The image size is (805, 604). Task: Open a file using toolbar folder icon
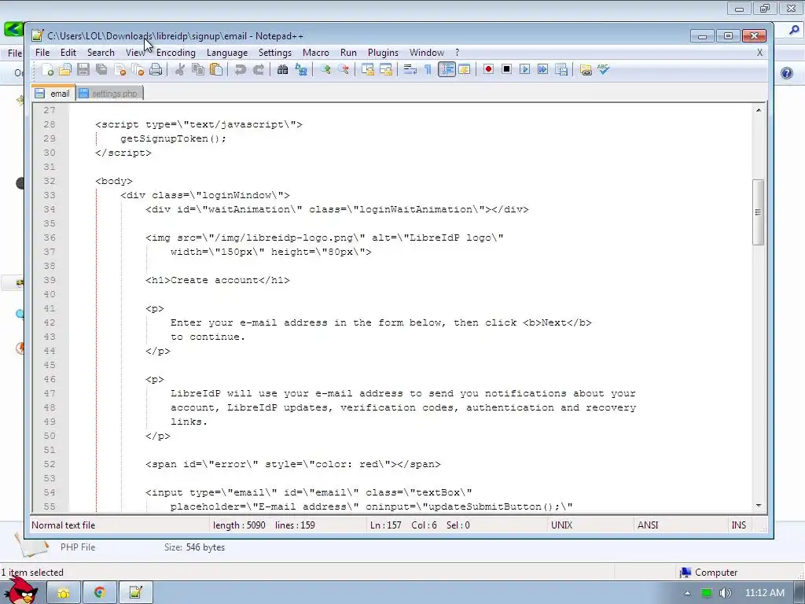click(x=65, y=70)
